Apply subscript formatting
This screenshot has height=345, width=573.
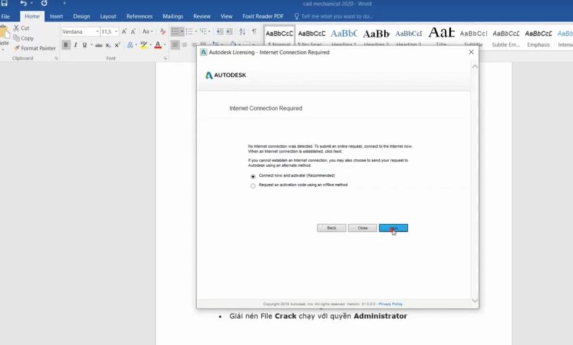[108, 45]
